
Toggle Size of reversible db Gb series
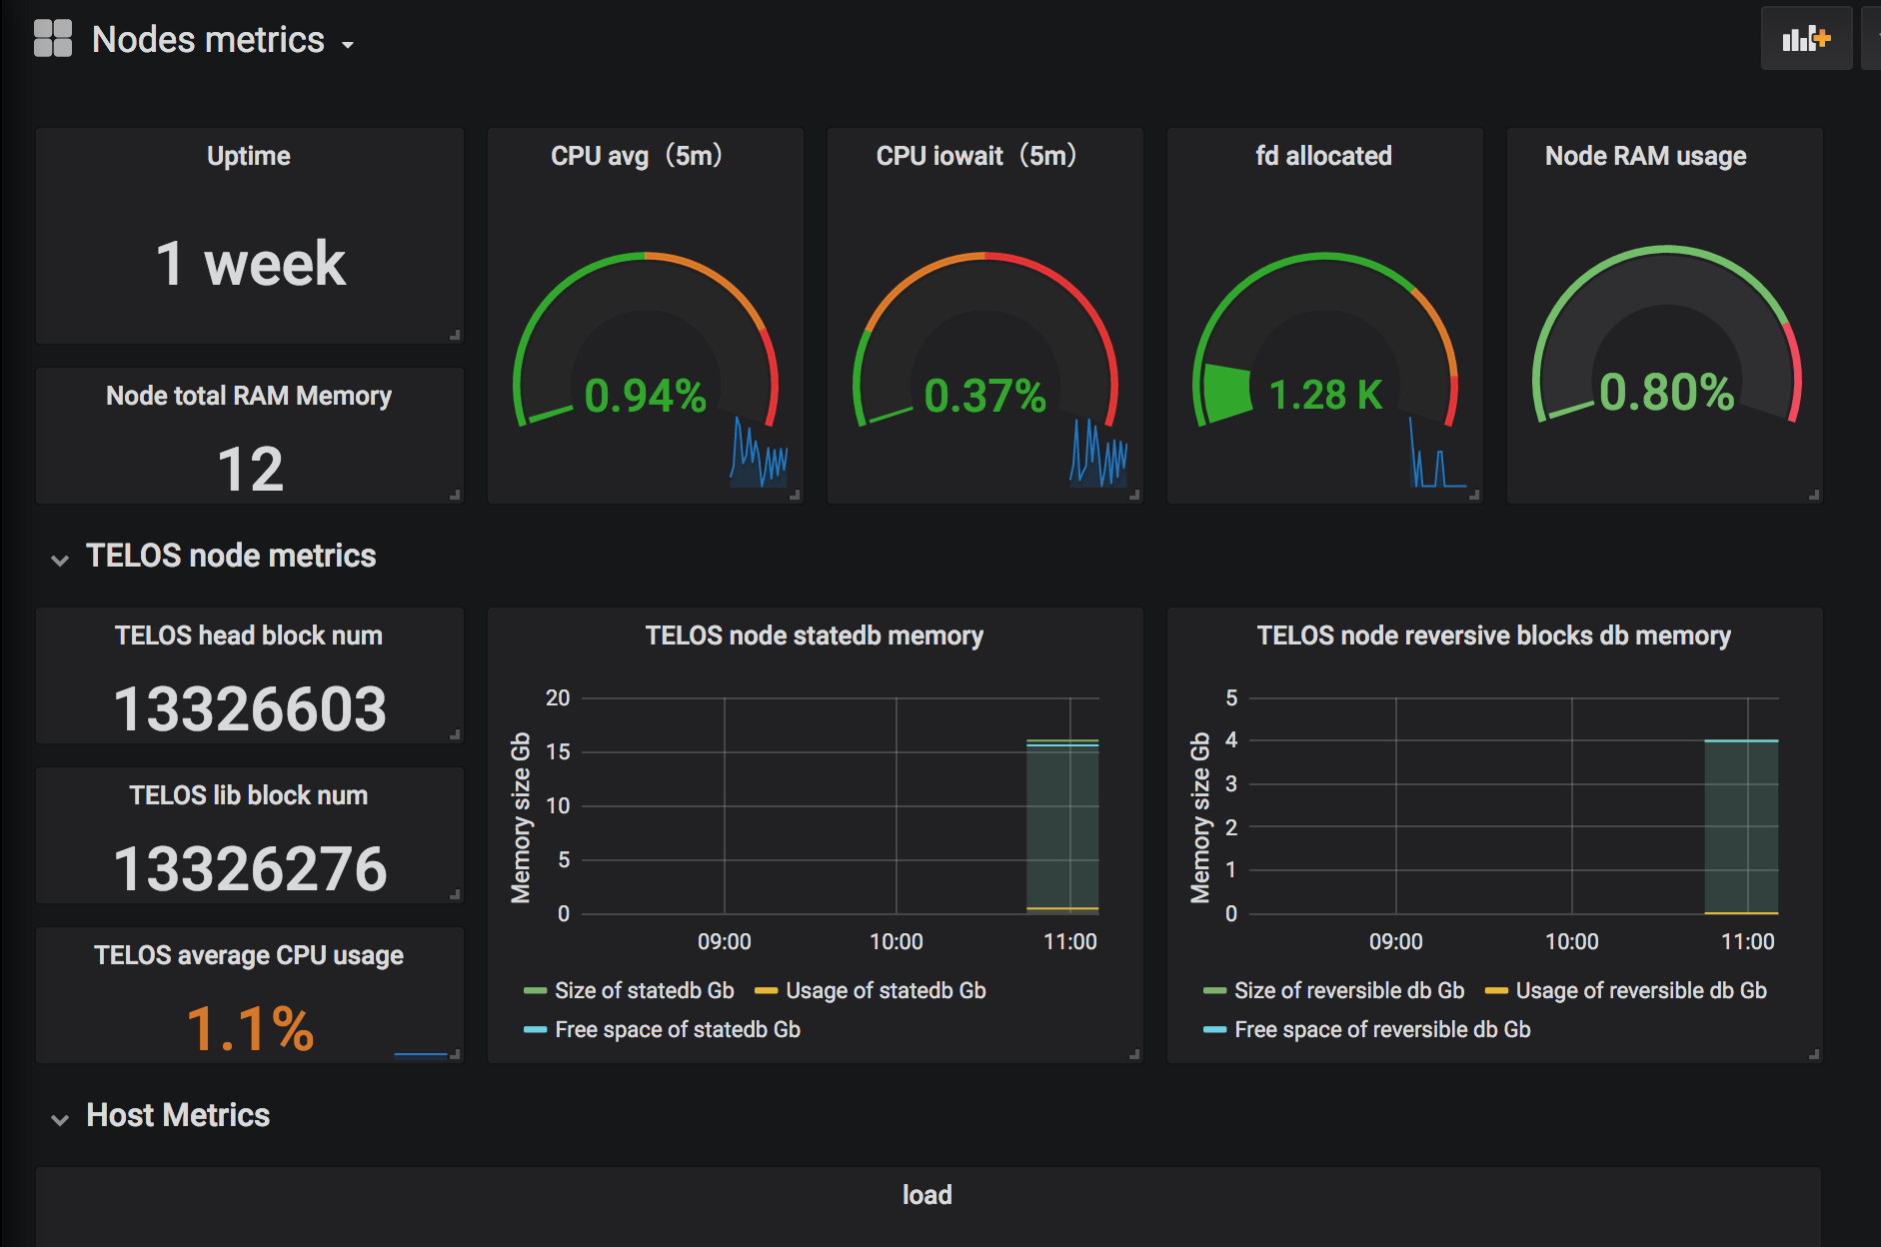1334,990
